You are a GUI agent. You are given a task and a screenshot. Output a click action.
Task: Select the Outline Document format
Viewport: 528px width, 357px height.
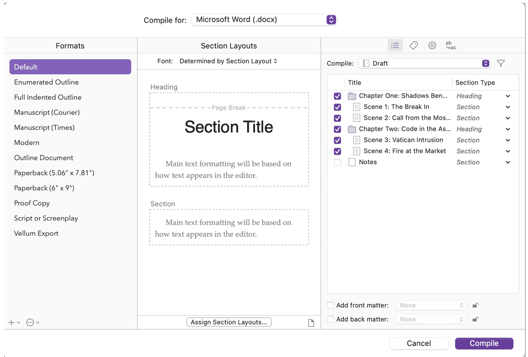pos(70,158)
